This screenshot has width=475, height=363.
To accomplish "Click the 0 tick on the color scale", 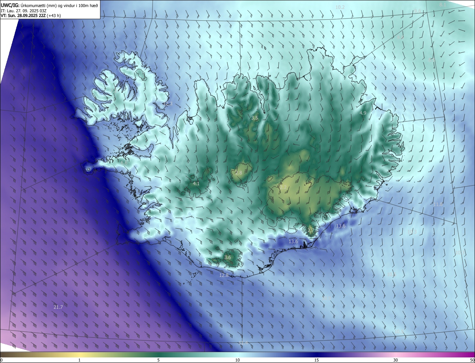I will (x=1, y=360).
